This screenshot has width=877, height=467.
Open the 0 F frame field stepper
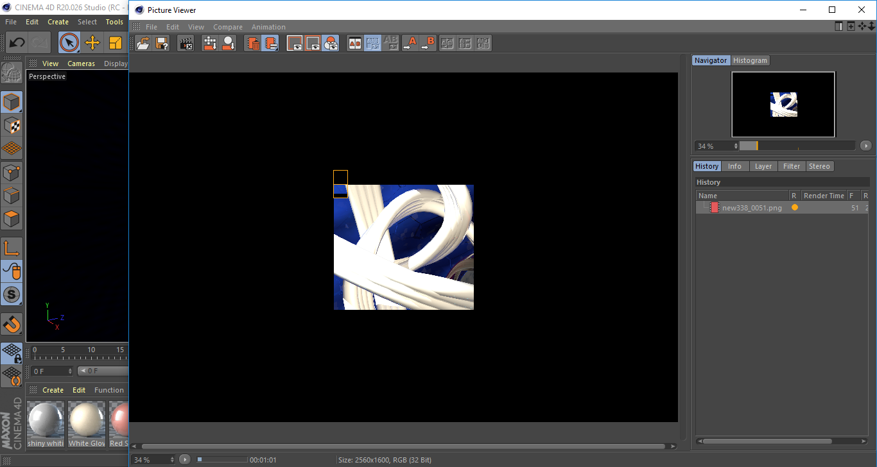point(70,371)
